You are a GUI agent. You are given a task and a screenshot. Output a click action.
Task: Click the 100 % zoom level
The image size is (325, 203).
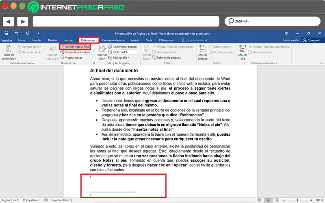coord(319,200)
